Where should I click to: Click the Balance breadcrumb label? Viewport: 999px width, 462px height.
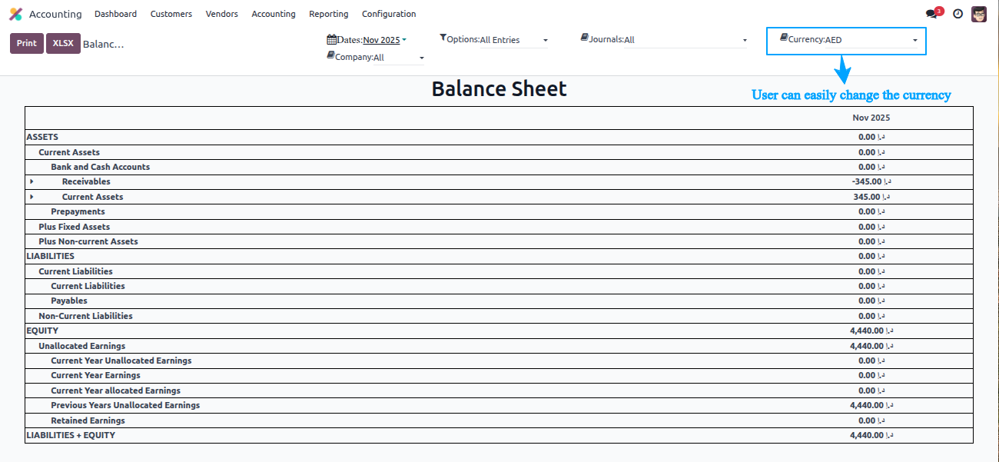[x=103, y=44]
